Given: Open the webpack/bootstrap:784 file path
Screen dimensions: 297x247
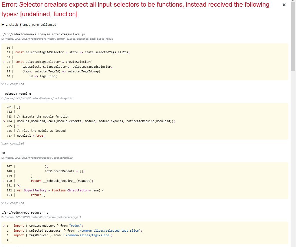Looking at the screenshot, I should tap(37, 98).
